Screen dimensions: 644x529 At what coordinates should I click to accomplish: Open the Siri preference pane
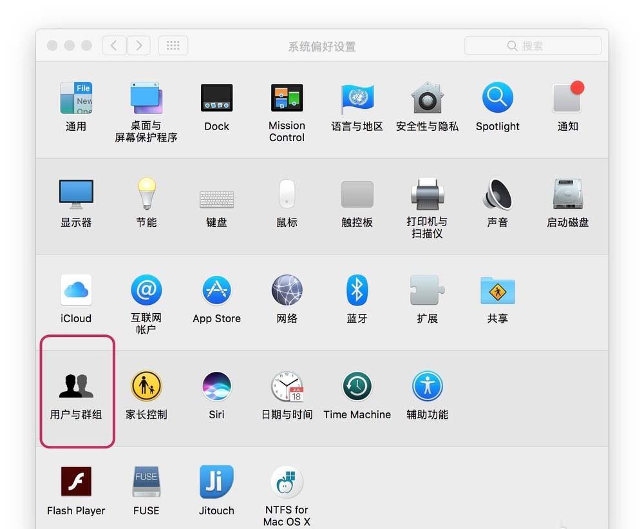(x=216, y=386)
